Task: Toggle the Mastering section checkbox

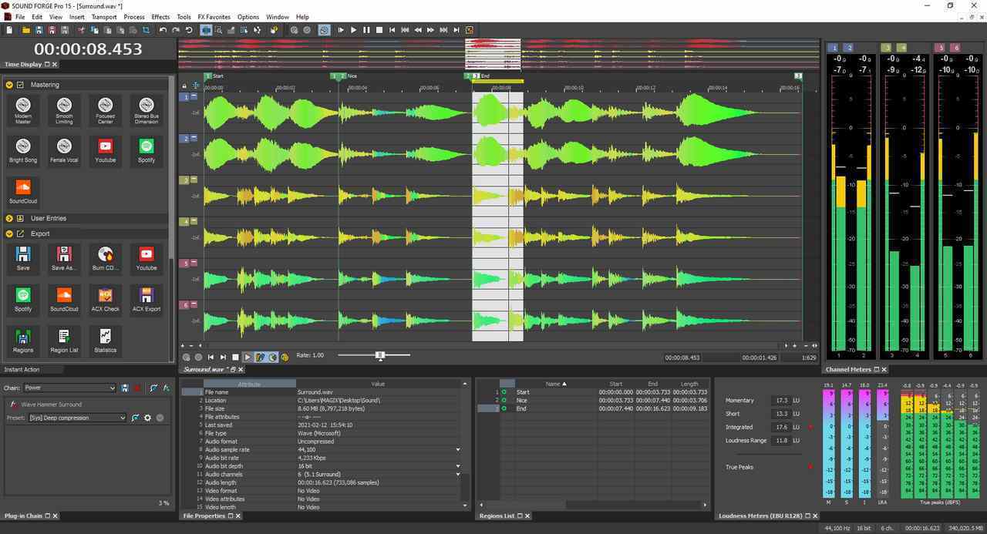Action: click(21, 85)
